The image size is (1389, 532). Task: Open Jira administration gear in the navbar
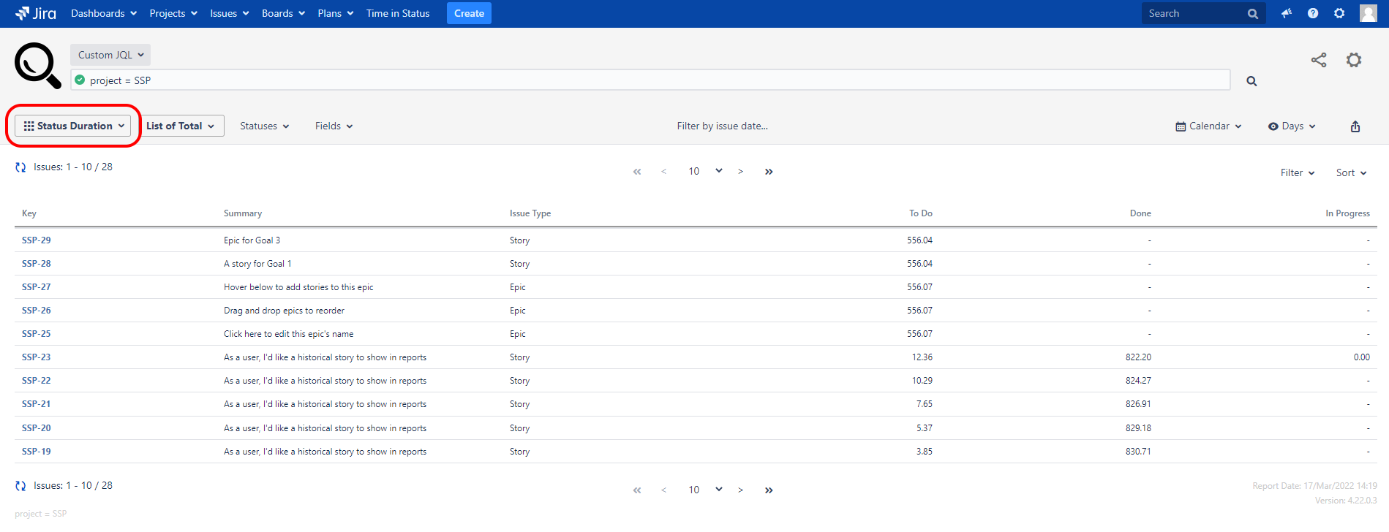click(x=1339, y=13)
